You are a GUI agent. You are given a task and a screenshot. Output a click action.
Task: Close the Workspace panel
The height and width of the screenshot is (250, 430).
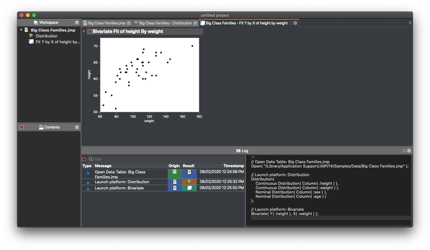pos(77,23)
